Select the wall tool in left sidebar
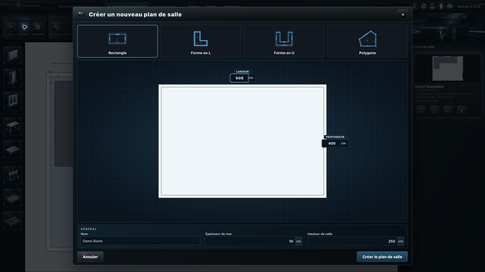The height and width of the screenshot is (272, 485). (x=12, y=55)
